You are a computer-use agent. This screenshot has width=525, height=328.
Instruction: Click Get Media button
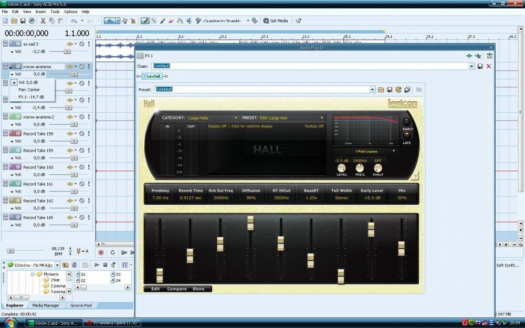(276, 21)
